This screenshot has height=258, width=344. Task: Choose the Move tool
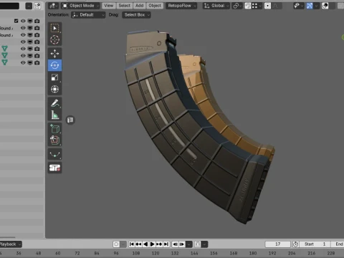coord(54,54)
